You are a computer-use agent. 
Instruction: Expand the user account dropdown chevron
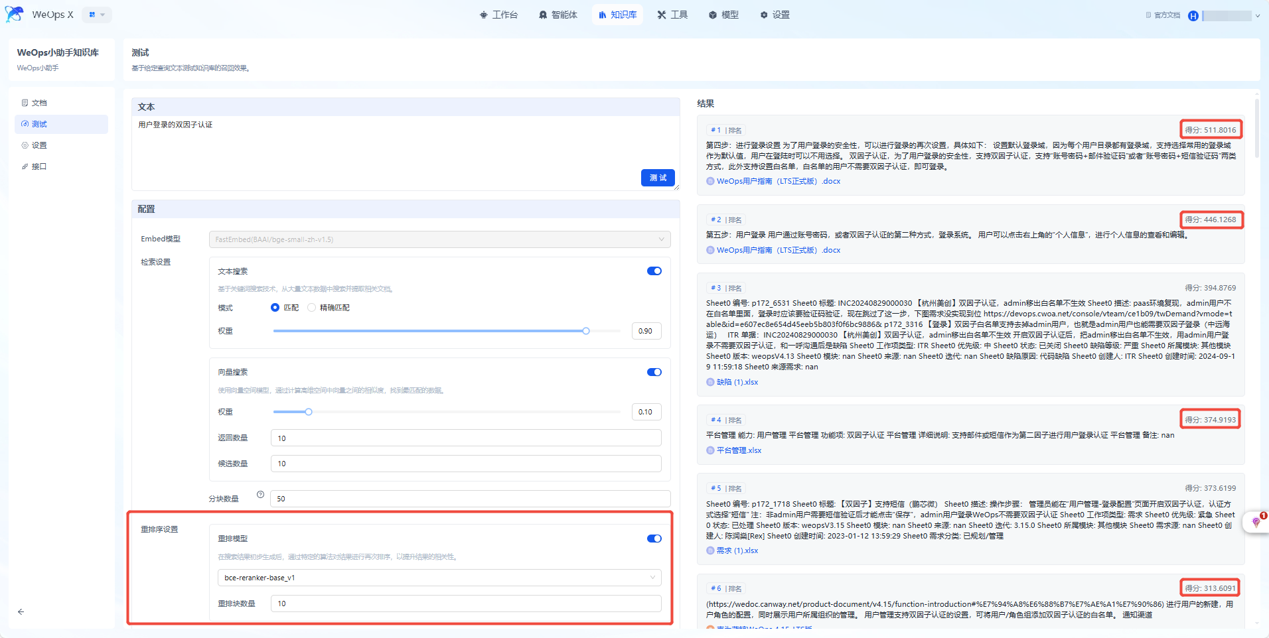tap(1257, 16)
